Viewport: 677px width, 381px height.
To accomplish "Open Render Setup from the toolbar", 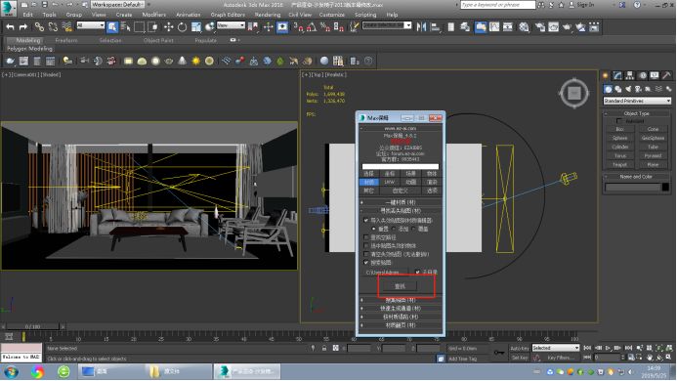I will (x=540, y=26).
